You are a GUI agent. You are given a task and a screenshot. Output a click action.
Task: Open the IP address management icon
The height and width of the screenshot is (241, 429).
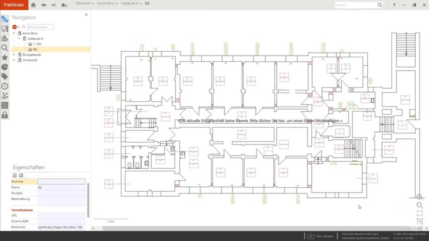pos(5,105)
